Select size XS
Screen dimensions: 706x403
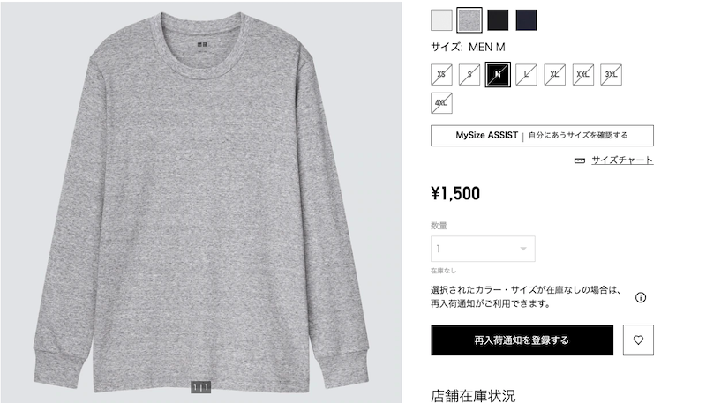(441, 75)
